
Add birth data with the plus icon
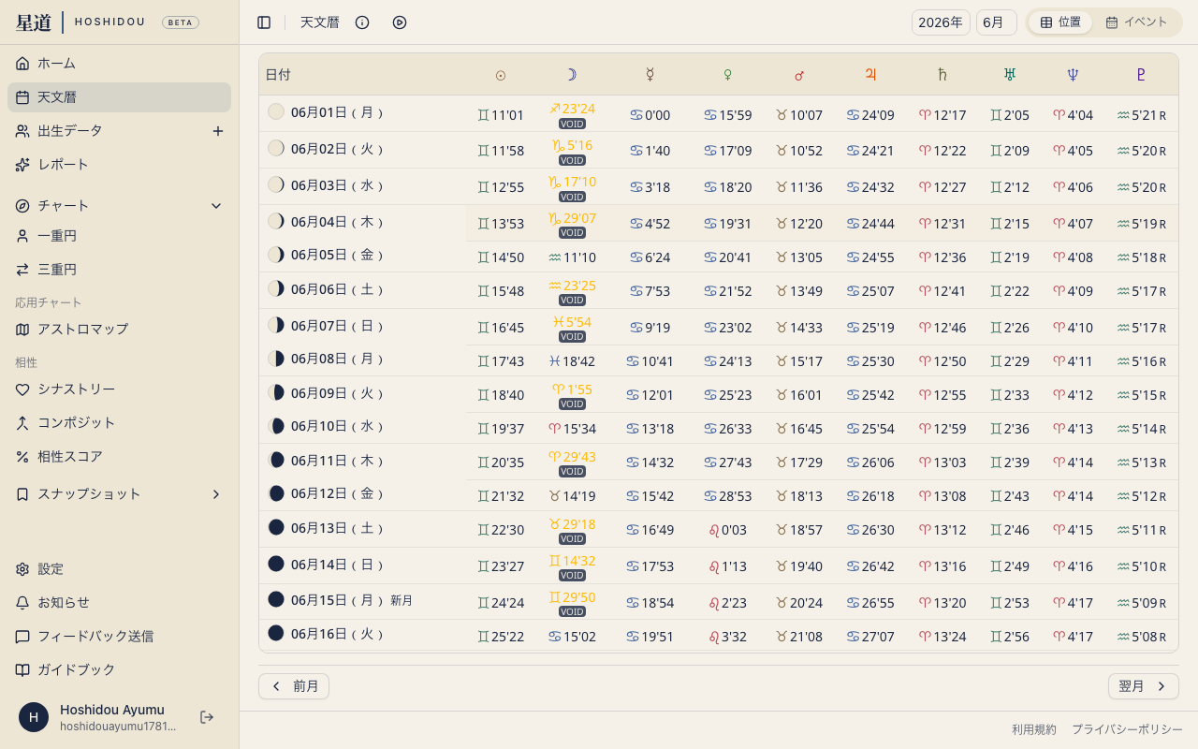pyautogui.click(x=218, y=131)
